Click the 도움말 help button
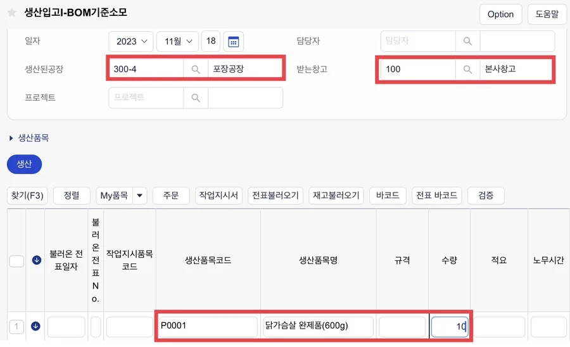Screen dimensions: 570x347 (x=547, y=15)
